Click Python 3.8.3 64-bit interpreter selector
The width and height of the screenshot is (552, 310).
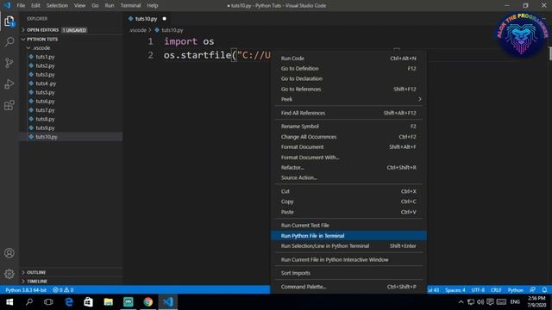[26, 290]
